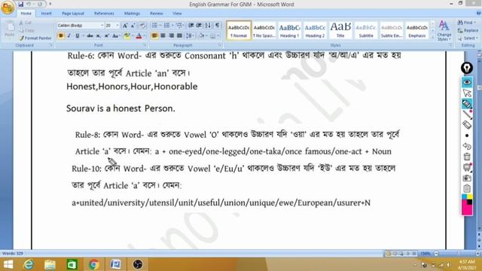Toggle the eye visibility icon in annotation toolbar
This screenshot has width=482, height=271.
pyautogui.click(x=467, y=82)
